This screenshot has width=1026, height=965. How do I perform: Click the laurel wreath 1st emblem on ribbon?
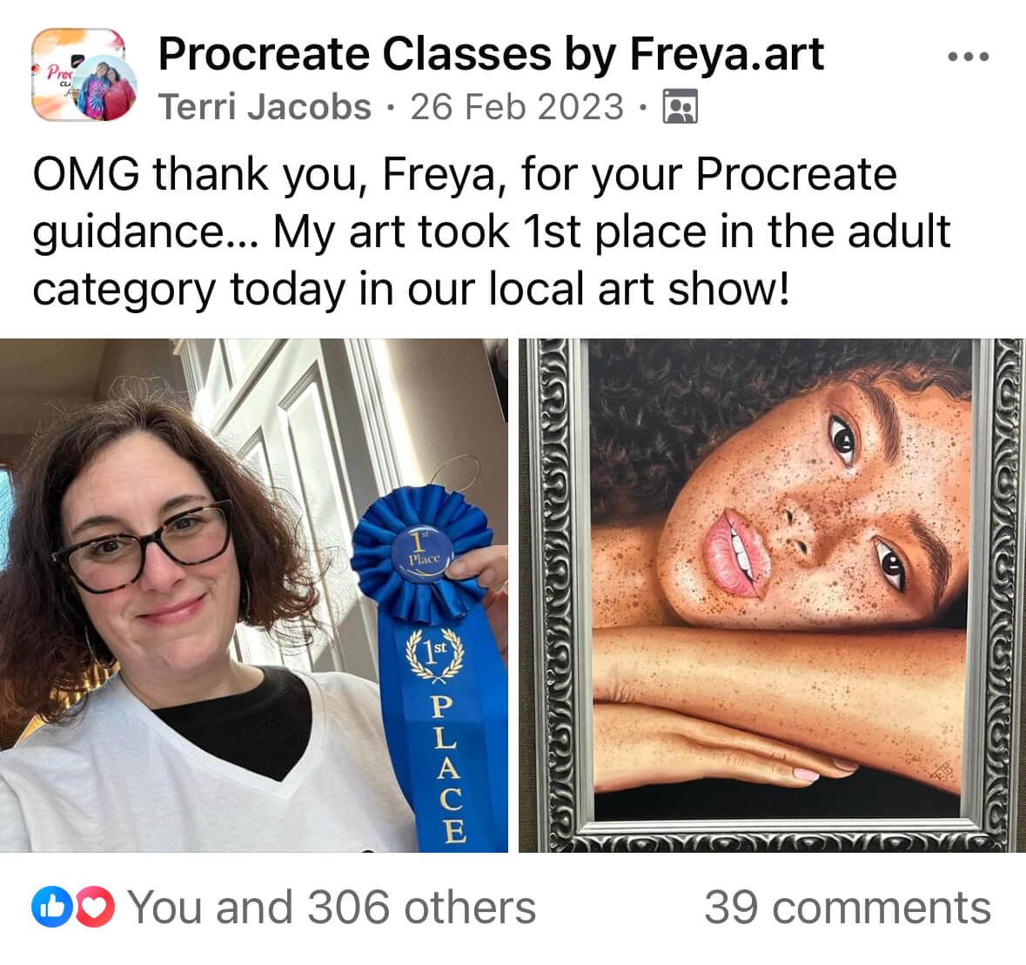pyautogui.click(x=434, y=653)
